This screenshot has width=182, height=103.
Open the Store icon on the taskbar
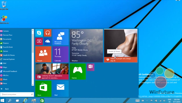click(42, 100)
